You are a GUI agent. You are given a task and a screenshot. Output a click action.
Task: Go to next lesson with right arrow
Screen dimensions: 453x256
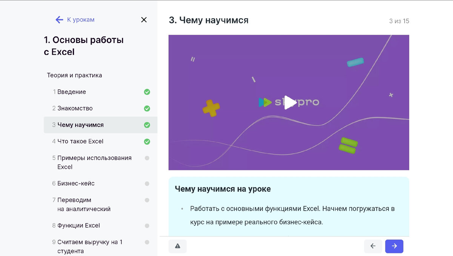pos(394,246)
